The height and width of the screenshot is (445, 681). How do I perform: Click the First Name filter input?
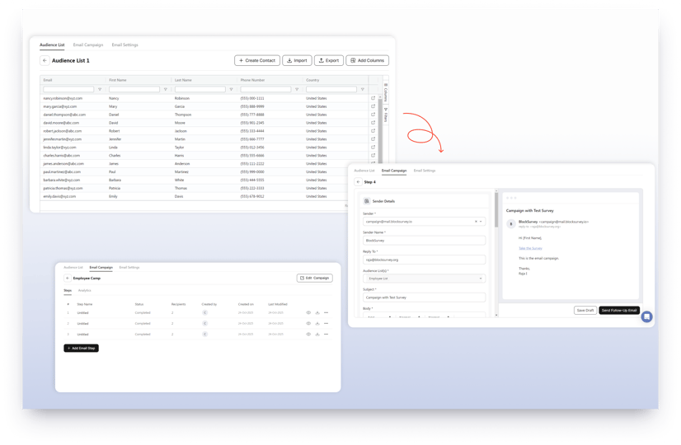(134, 90)
